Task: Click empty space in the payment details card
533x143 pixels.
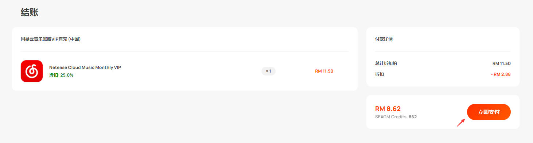Action: pyautogui.click(x=443, y=39)
